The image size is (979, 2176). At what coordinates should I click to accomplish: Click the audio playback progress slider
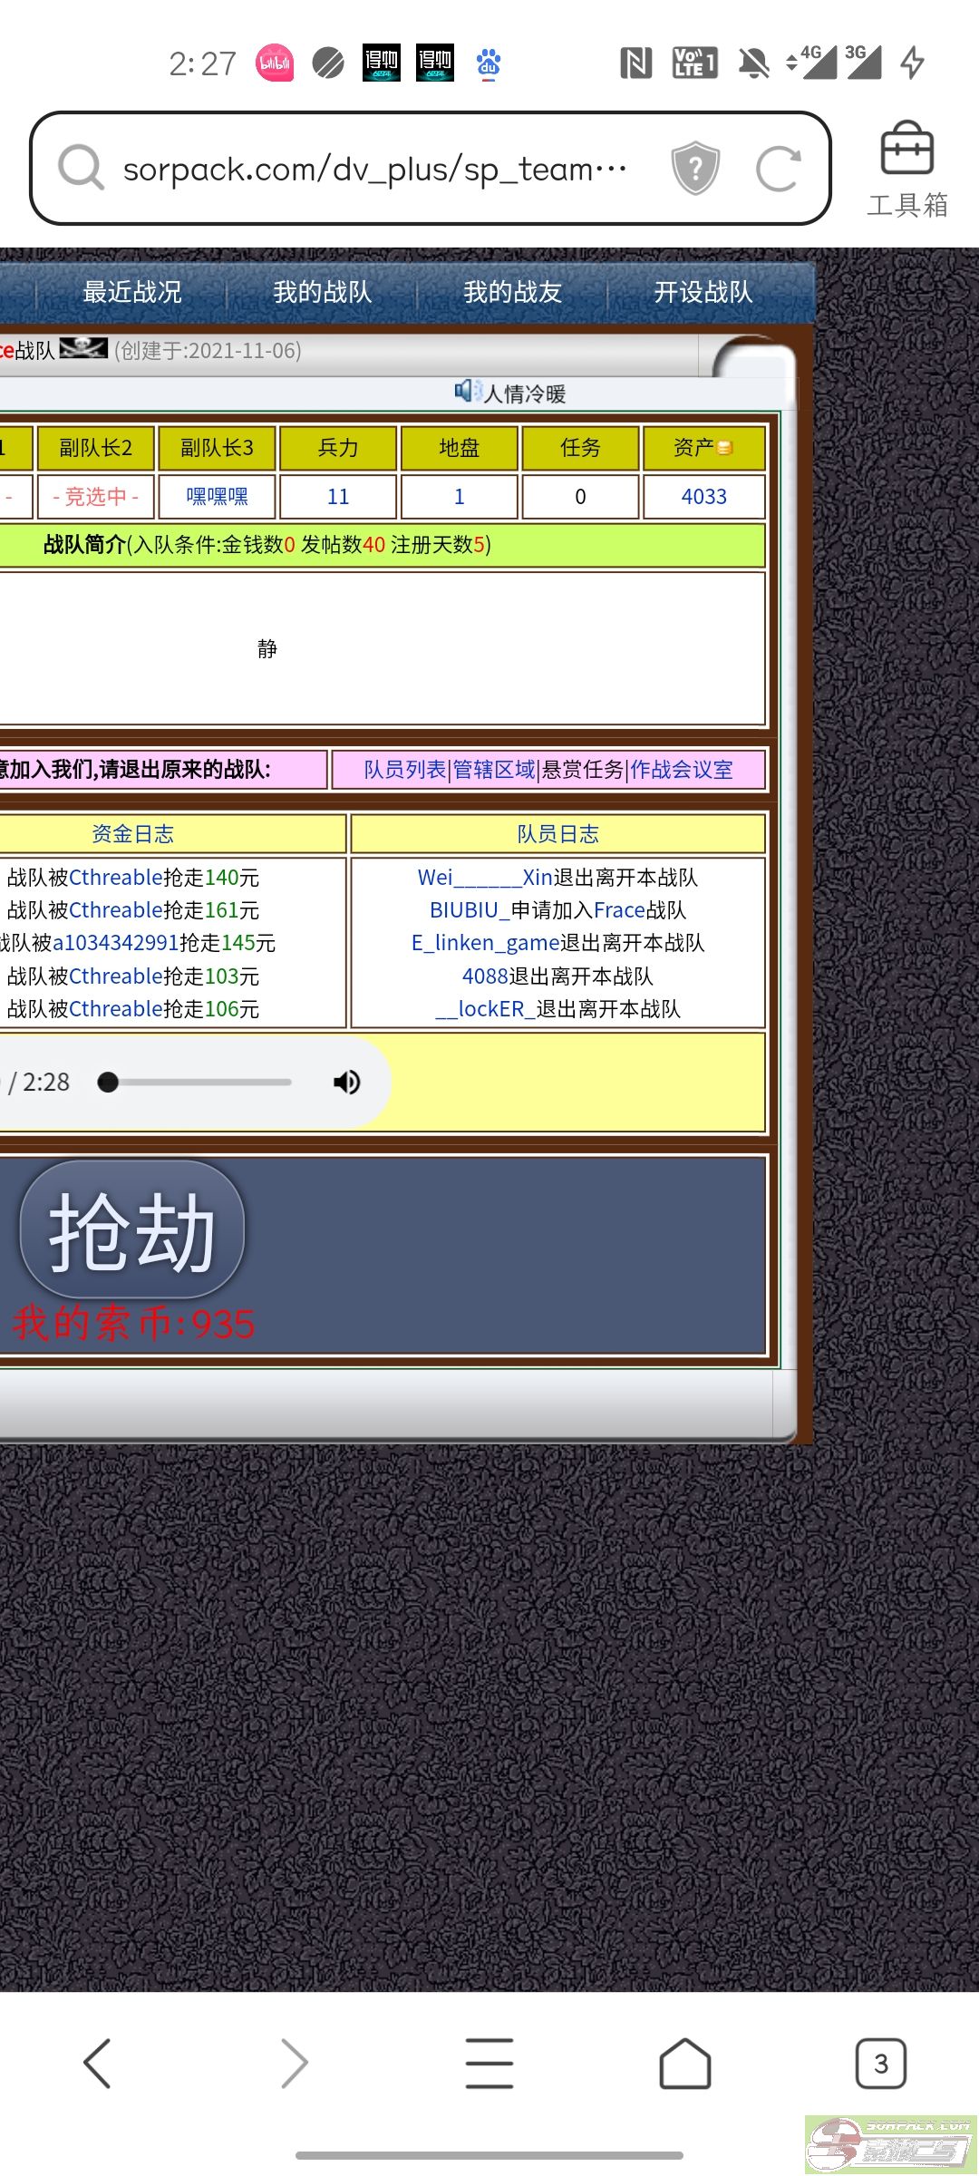199,1083
